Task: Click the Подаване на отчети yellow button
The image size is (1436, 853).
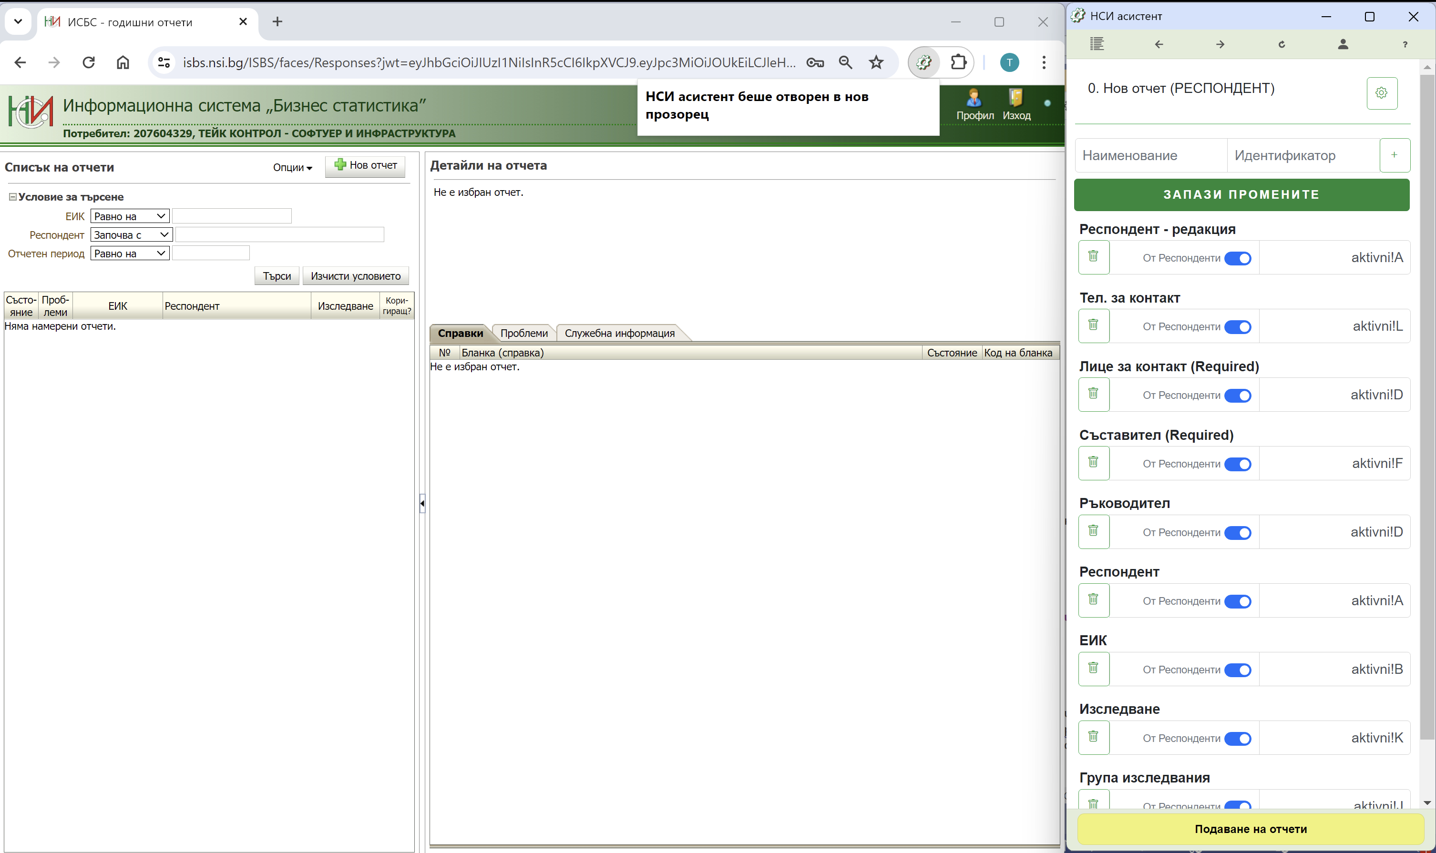Action: [x=1250, y=829]
